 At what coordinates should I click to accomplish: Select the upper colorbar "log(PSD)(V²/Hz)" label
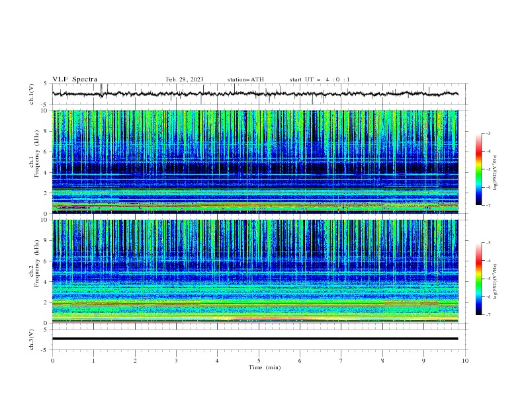[x=495, y=173]
